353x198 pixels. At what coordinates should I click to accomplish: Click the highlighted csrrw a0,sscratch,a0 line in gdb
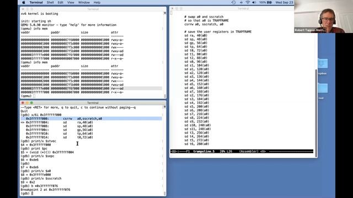91,119
